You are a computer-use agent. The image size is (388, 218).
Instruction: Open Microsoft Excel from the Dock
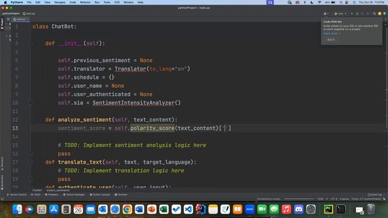coord(164,210)
